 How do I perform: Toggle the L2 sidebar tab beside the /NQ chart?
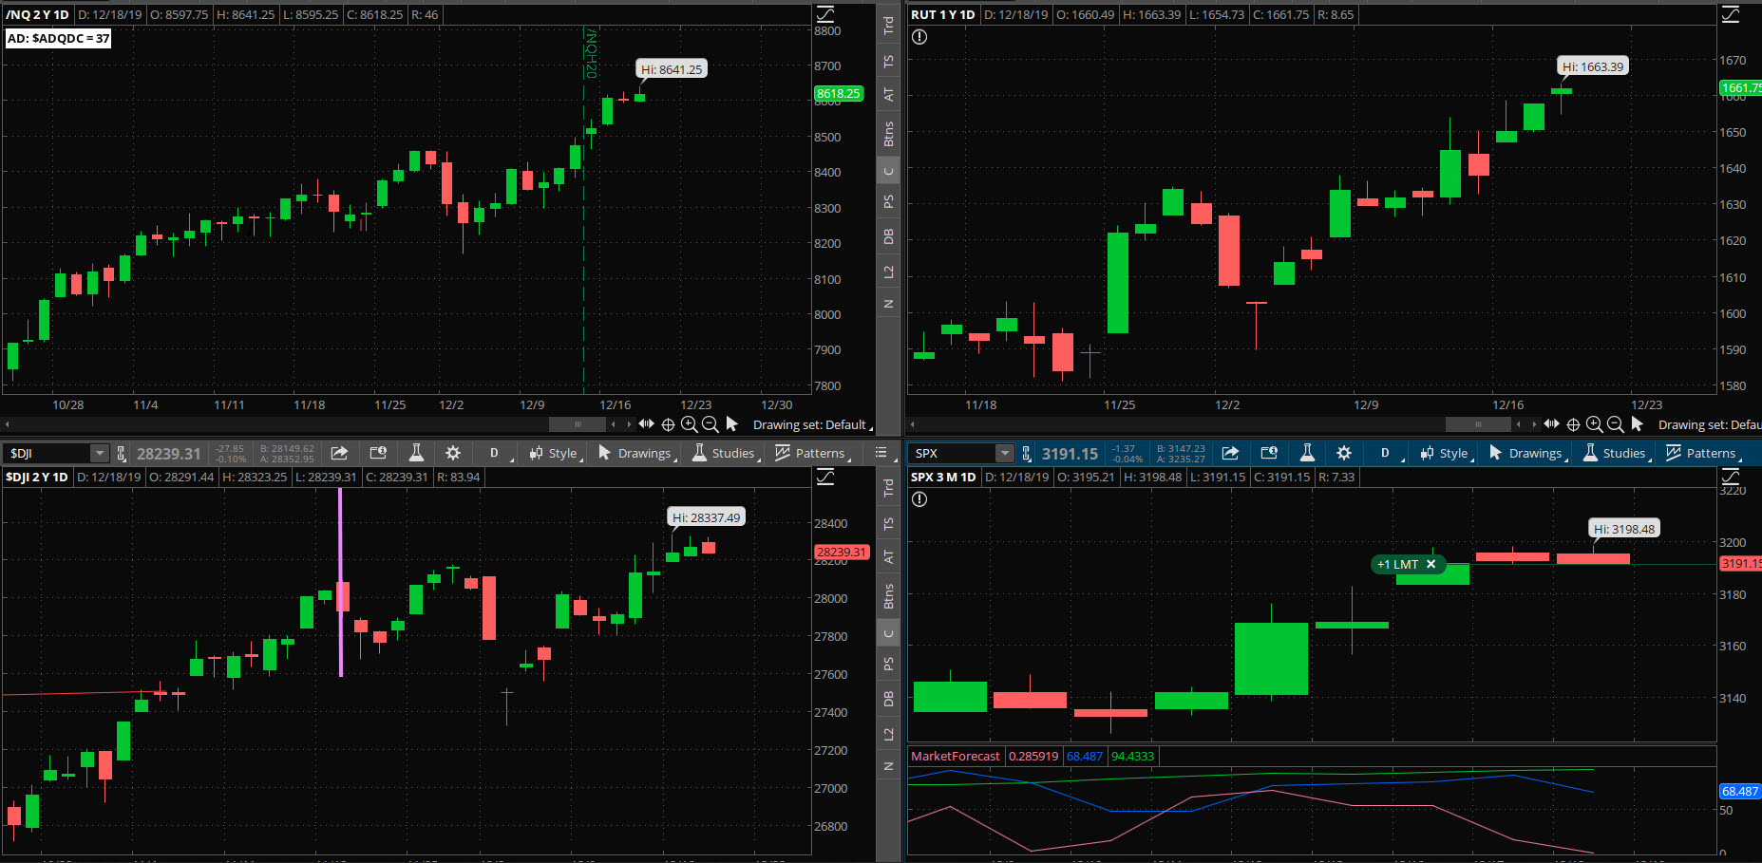pyautogui.click(x=889, y=272)
